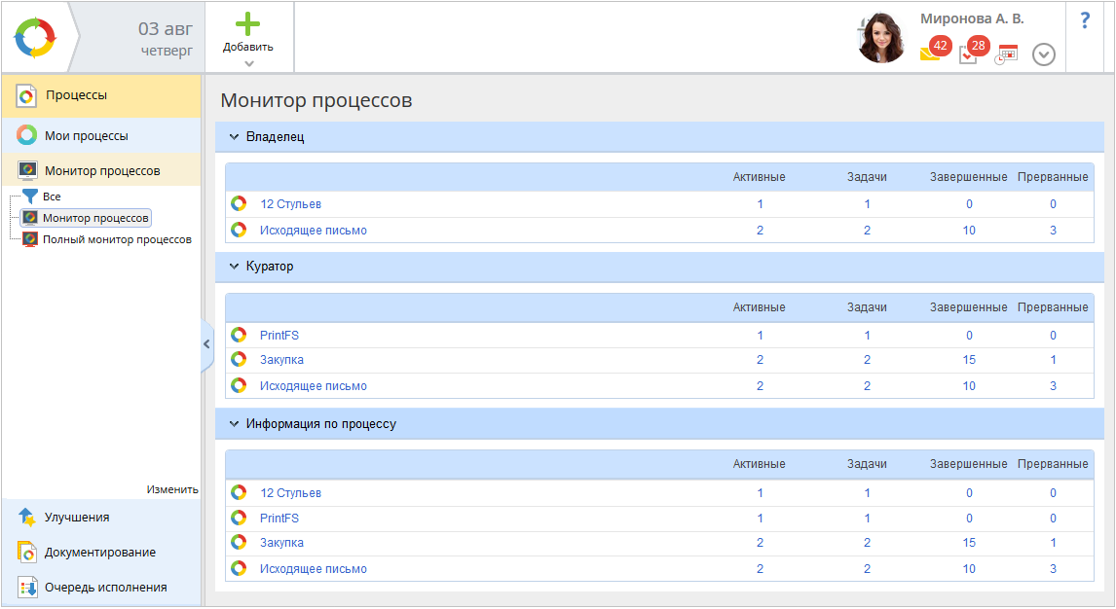This screenshot has height=609, width=1116.
Task: Click the ELMA logo in top-left corner
Action: [x=35, y=38]
